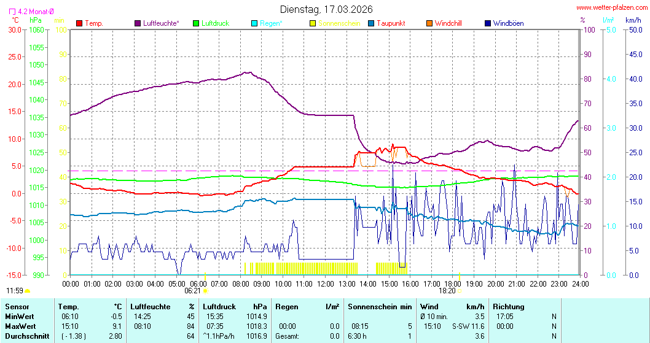650x343 pixels.
Task: Click the purple Luftfeuchte legend square
Action: (x=138, y=23)
